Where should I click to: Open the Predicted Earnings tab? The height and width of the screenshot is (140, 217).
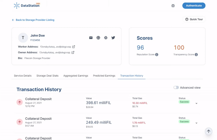(104, 76)
